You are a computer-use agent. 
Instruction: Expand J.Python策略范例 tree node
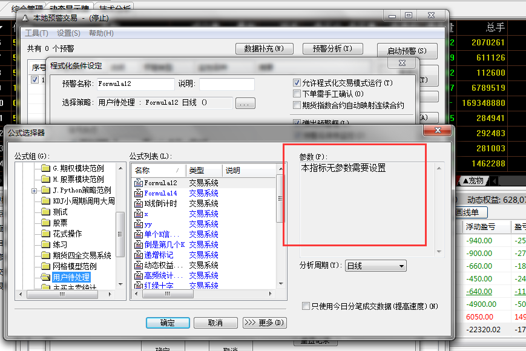point(35,191)
